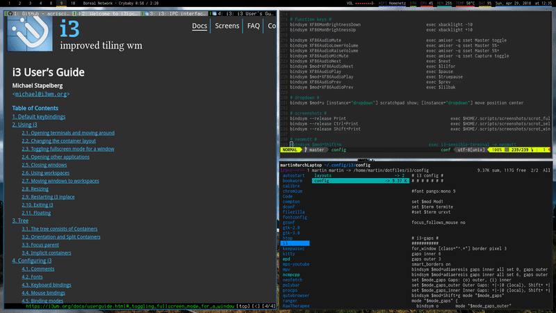Open the '2.8. Resizing' link
Viewport: 556px width, 313px height.
[x=35, y=188]
